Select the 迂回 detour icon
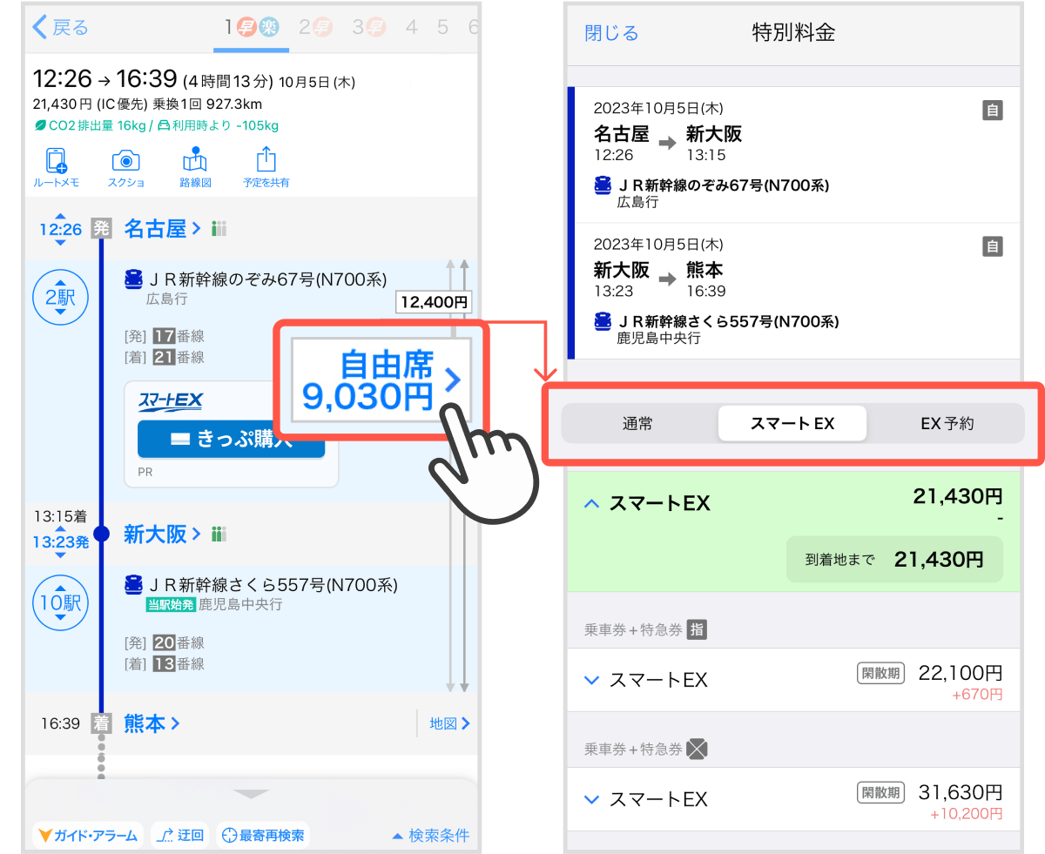Screen dimensions: 1045x854 pyautogui.click(x=179, y=835)
